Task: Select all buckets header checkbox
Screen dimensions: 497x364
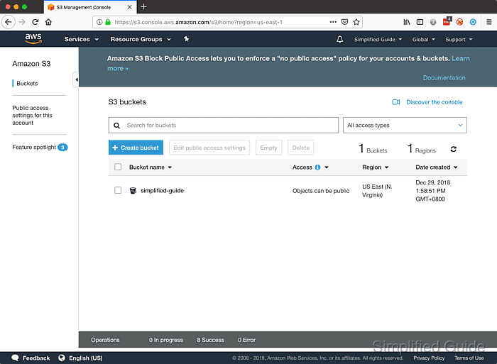Action: coord(118,167)
